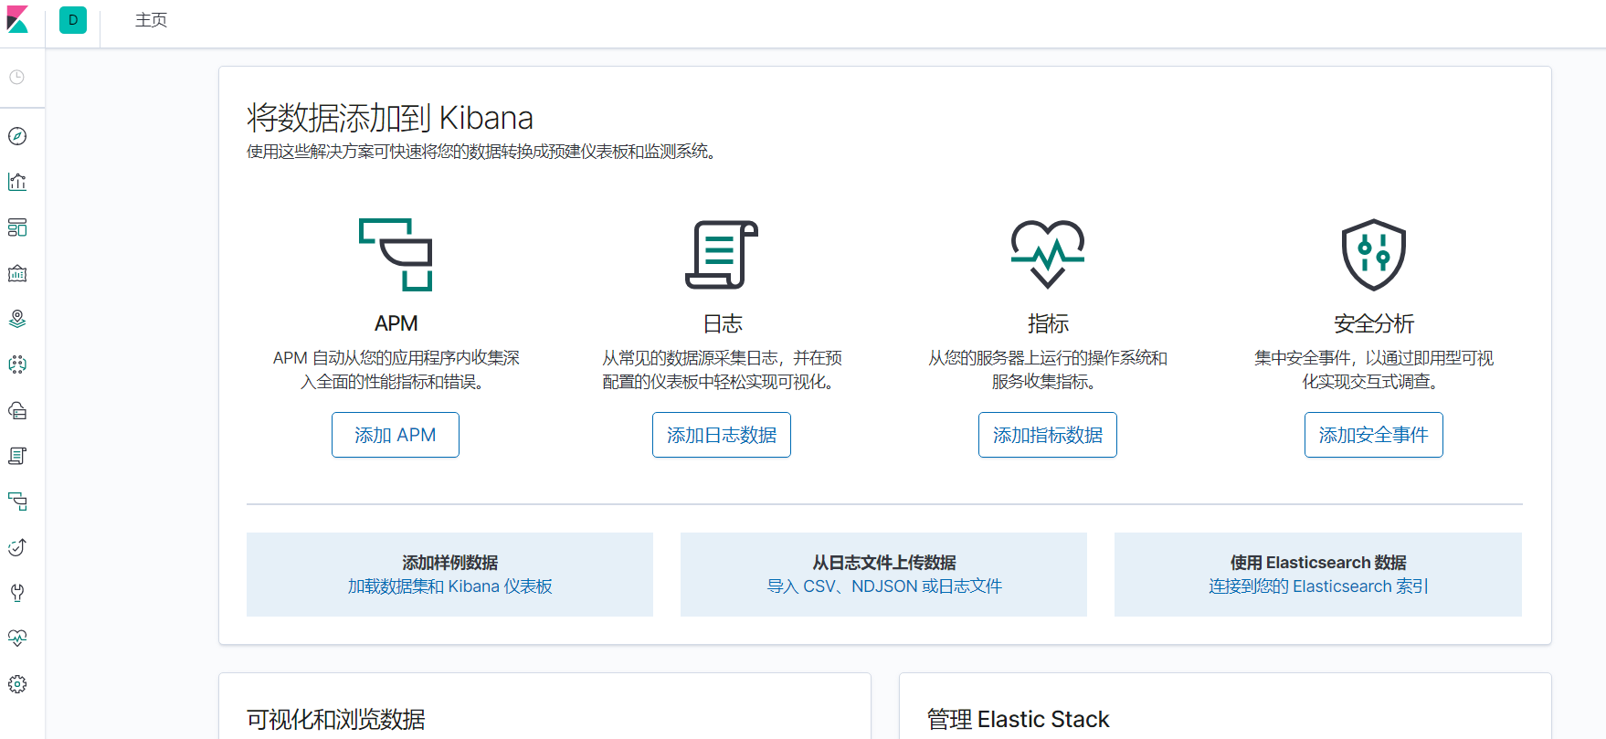Click the 将数据添加到 Kibana heading

pyautogui.click(x=390, y=118)
